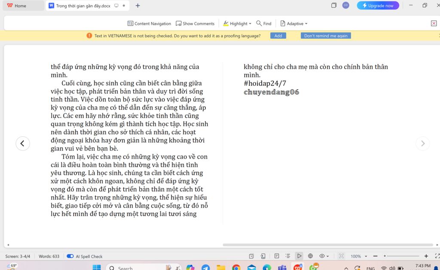Click the print layout page icon
This screenshot has width=440, height=270.
[x=277, y=256]
